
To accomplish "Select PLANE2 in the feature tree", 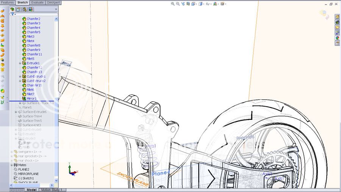I will (x=23, y=169).
